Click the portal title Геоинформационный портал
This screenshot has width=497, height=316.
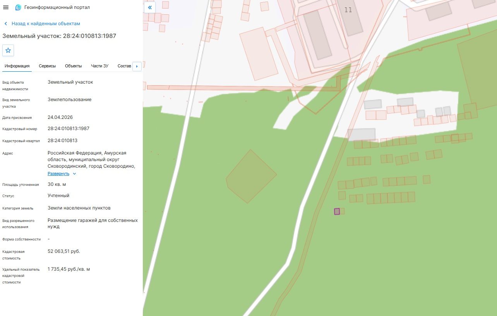point(57,7)
